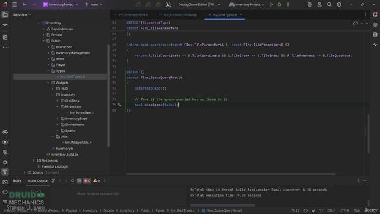Hide the Build tool window
The height and width of the screenshot is (214, 380).
tap(365, 181)
